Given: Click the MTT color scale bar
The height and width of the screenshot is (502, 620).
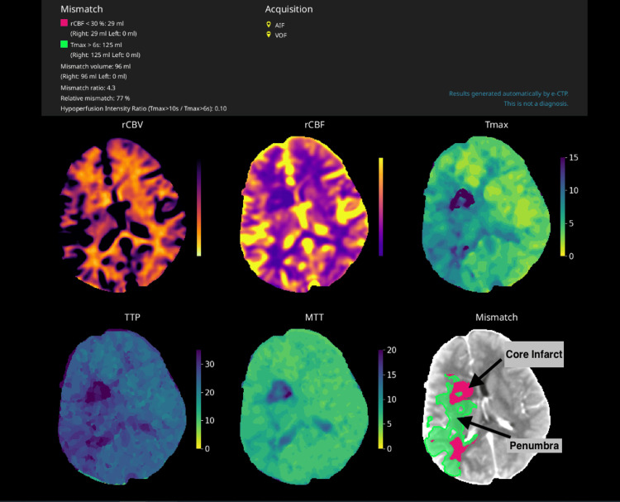Looking at the screenshot, I should click(x=381, y=399).
